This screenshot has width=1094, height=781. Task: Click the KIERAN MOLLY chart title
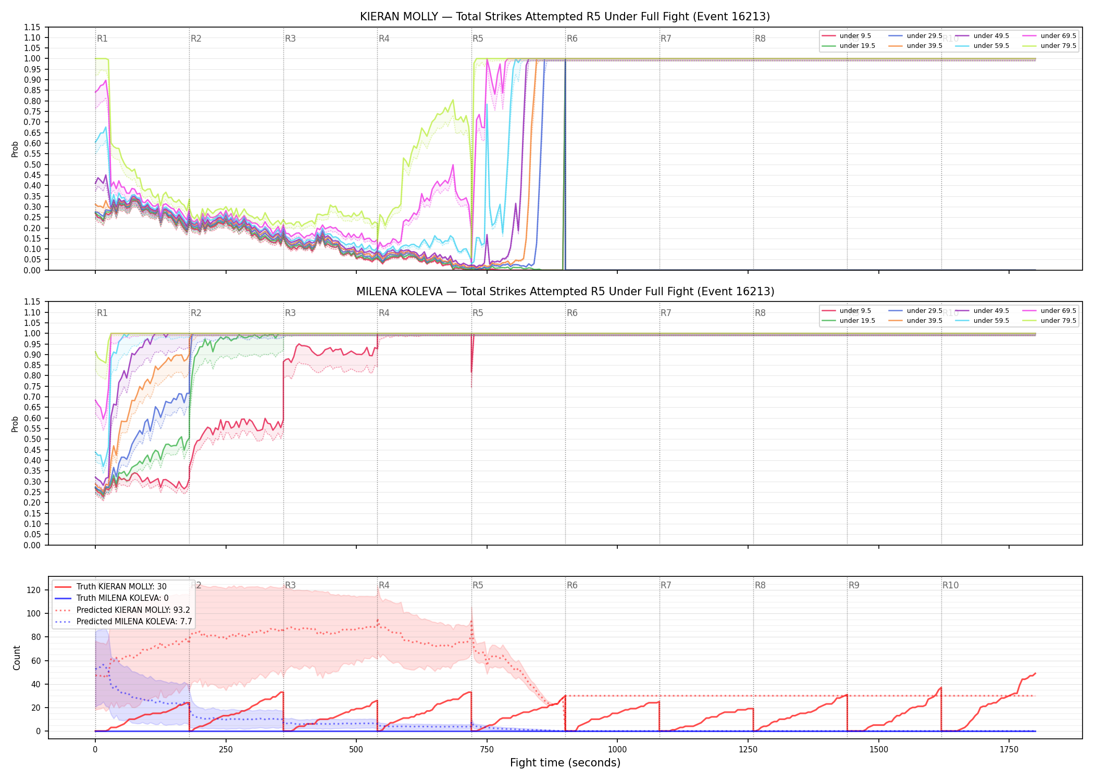tap(565, 17)
